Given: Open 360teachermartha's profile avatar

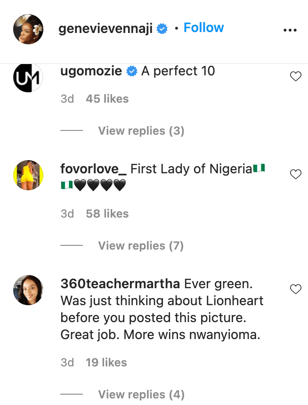Looking at the screenshot, I should coord(29,290).
